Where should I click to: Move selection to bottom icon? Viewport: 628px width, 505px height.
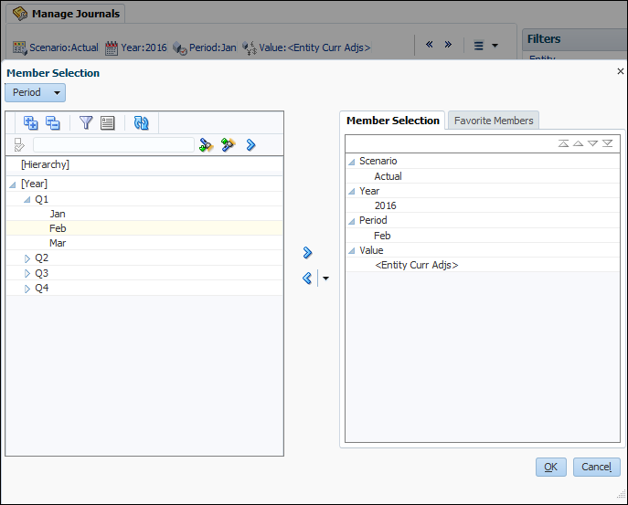click(x=608, y=143)
